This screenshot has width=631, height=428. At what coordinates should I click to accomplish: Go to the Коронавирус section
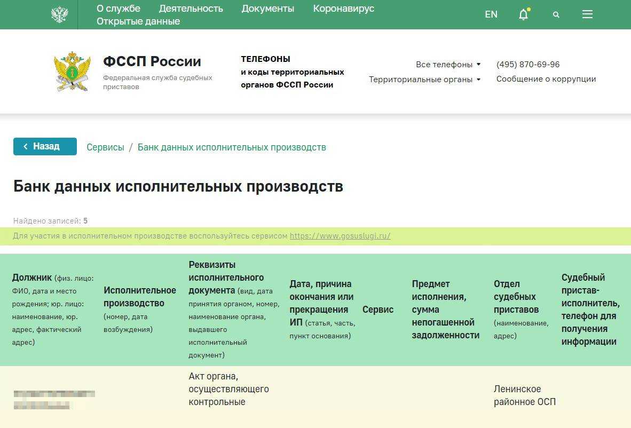tap(343, 9)
